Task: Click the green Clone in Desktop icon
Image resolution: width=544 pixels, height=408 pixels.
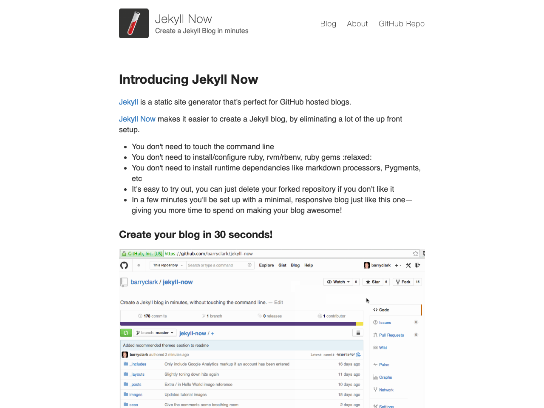Action: [126, 333]
